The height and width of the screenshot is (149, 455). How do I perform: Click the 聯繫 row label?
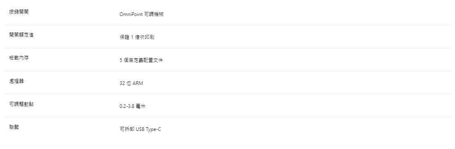[x=14, y=127]
